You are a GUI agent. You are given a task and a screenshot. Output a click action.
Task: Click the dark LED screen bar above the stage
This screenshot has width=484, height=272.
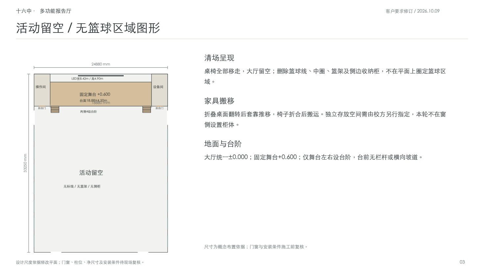pyautogui.click(x=101, y=76)
